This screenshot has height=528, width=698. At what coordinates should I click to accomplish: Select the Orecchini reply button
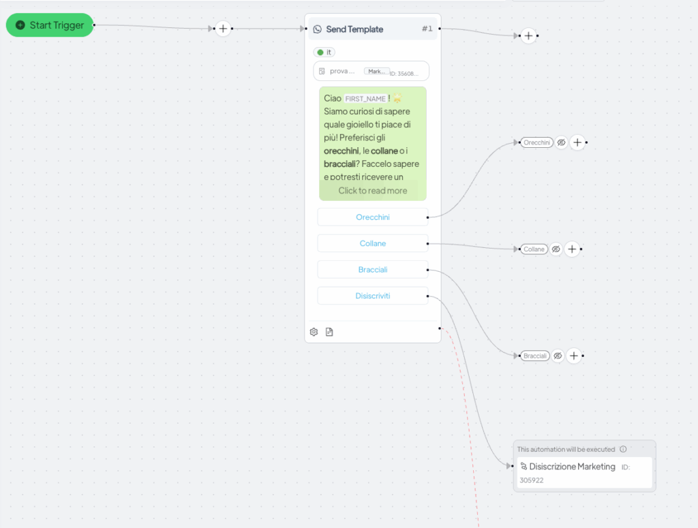click(x=372, y=217)
